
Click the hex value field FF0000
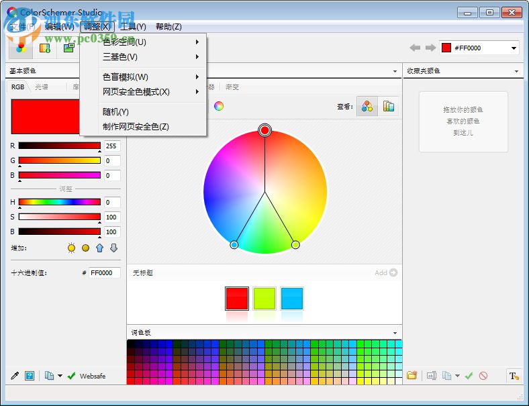105,273
